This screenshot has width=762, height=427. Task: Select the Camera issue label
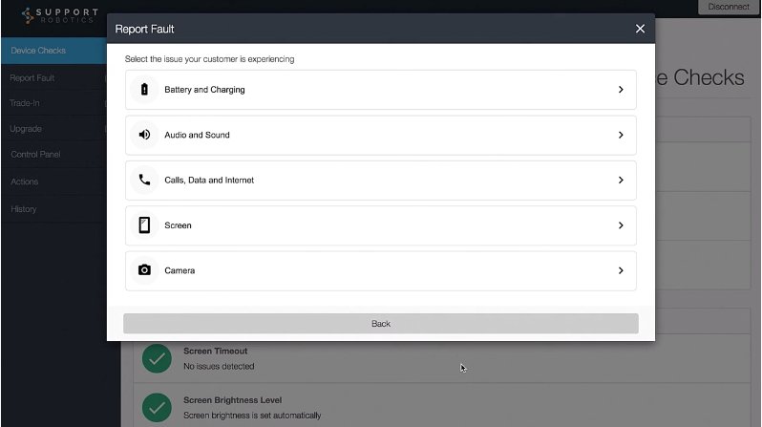180,270
